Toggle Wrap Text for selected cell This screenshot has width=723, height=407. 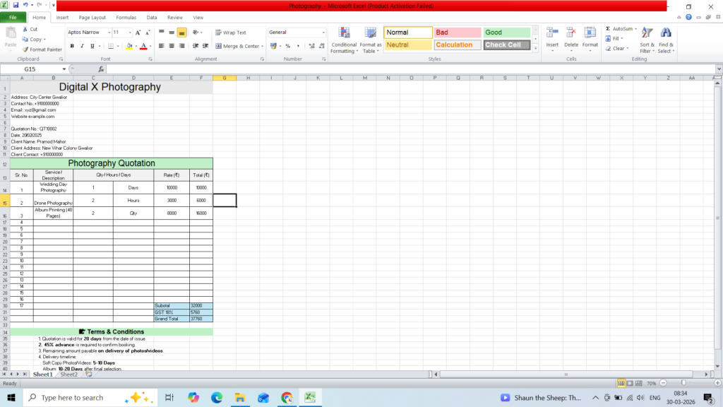click(231, 33)
